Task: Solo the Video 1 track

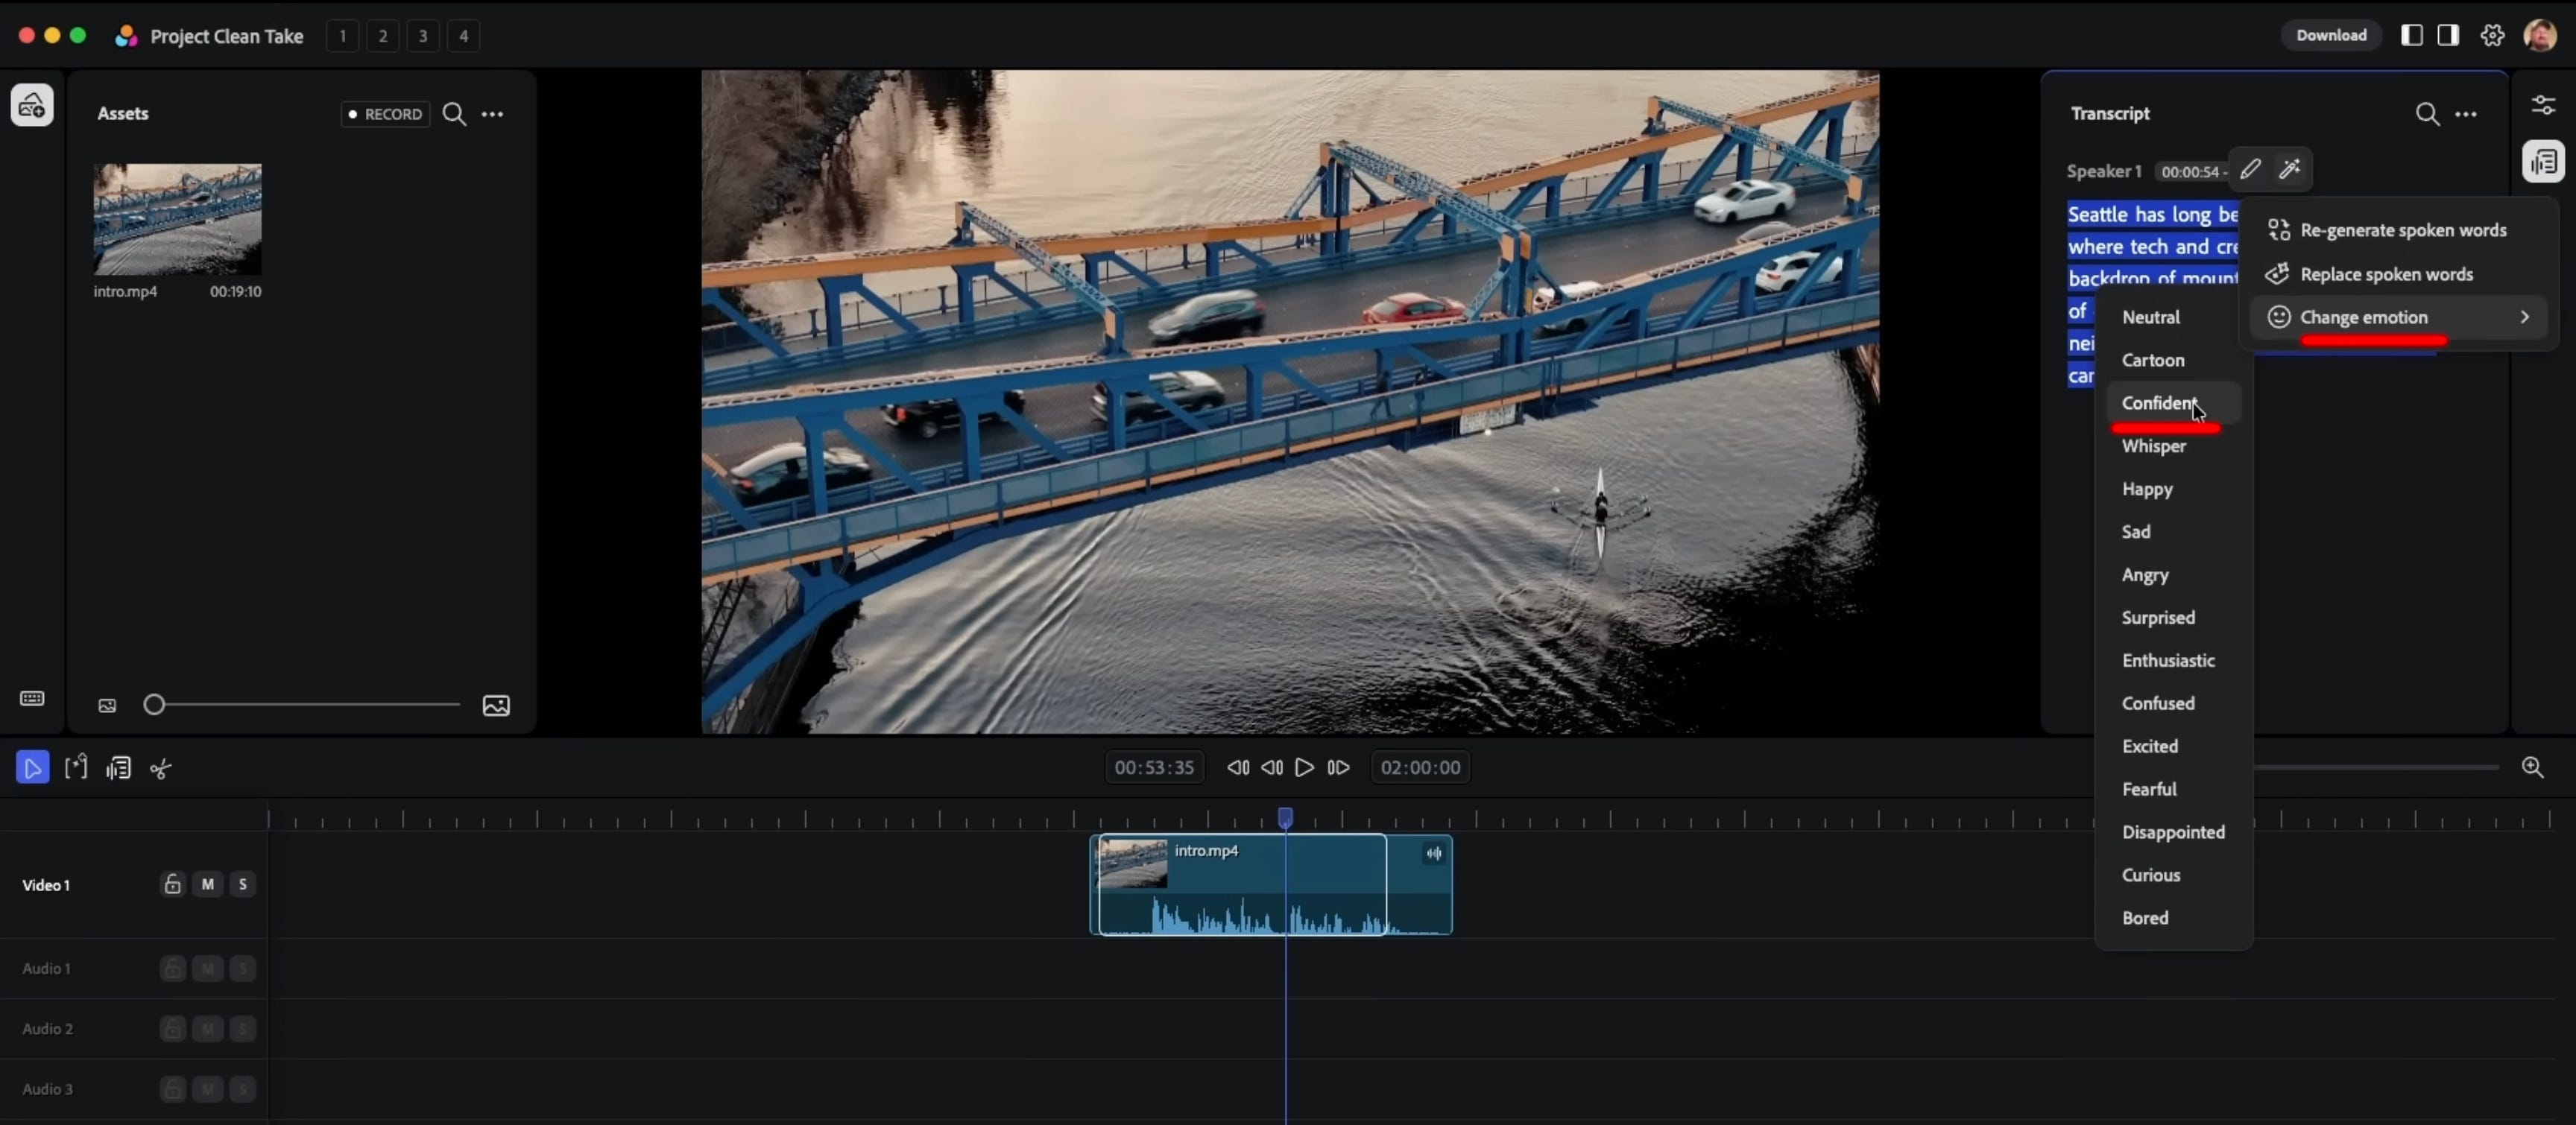Action: (x=242, y=884)
